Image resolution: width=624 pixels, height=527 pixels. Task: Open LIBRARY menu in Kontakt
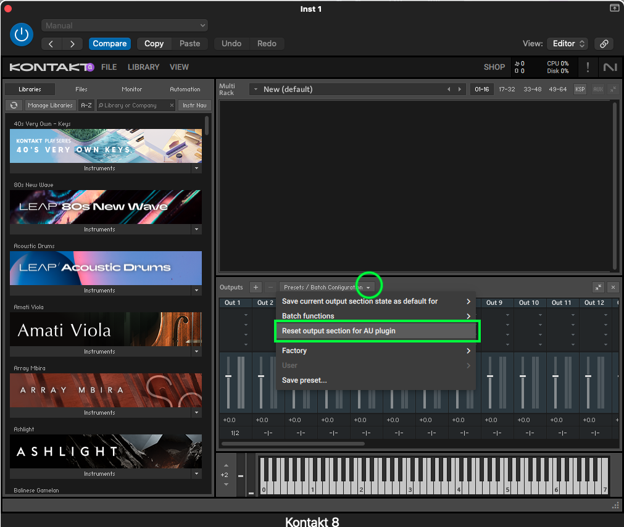point(143,67)
